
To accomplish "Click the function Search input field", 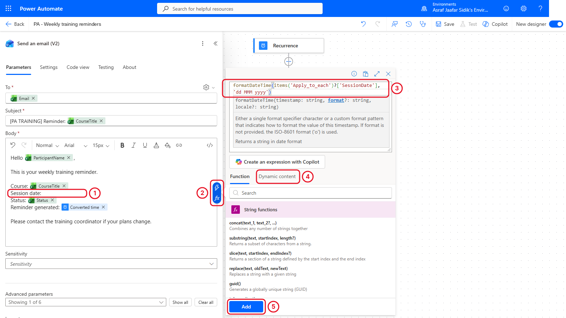I will click(x=311, y=193).
